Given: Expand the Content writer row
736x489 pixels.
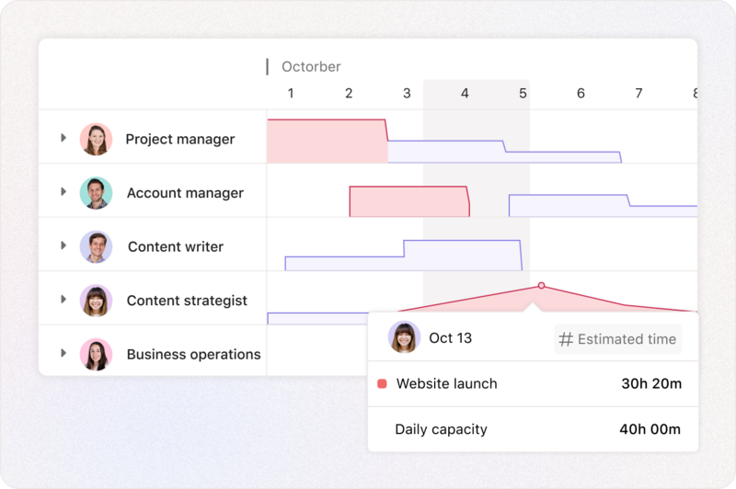Looking at the screenshot, I should click(x=63, y=245).
